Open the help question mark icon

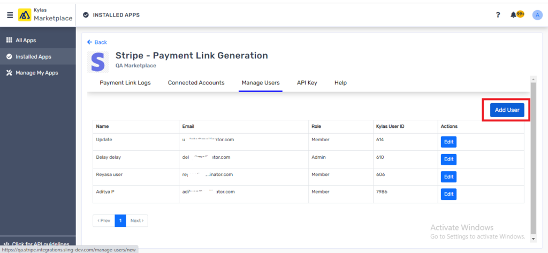point(498,14)
